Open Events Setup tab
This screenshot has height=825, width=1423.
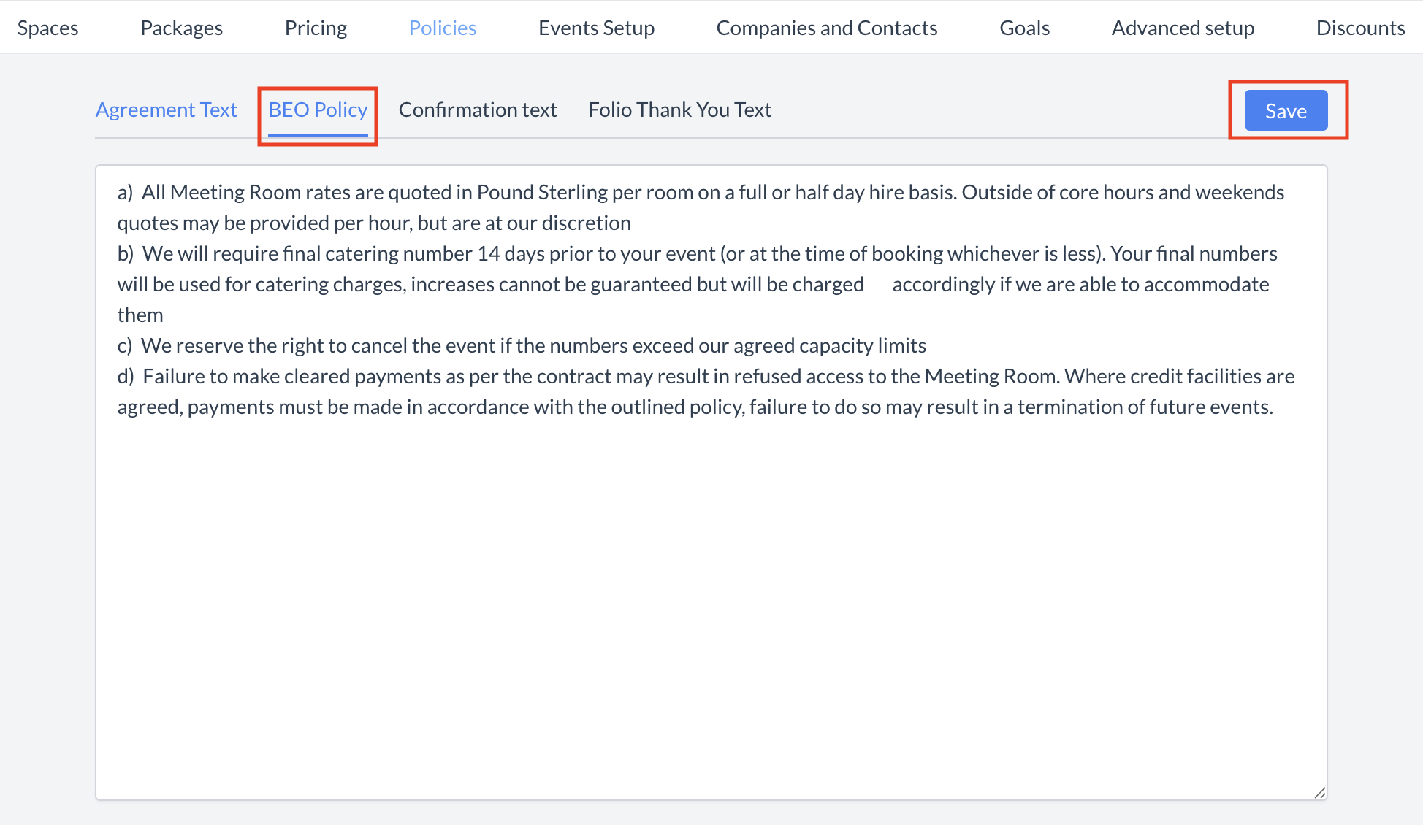pyautogui.click(x=596, y=28)
